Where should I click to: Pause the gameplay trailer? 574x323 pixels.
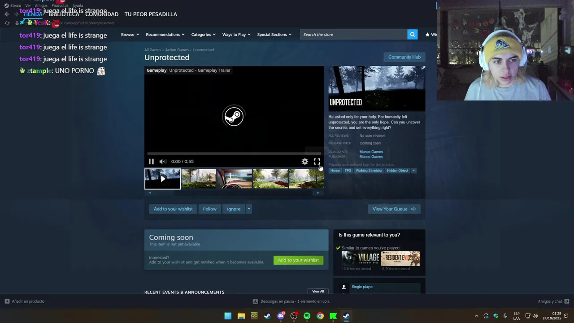point(151,161)
